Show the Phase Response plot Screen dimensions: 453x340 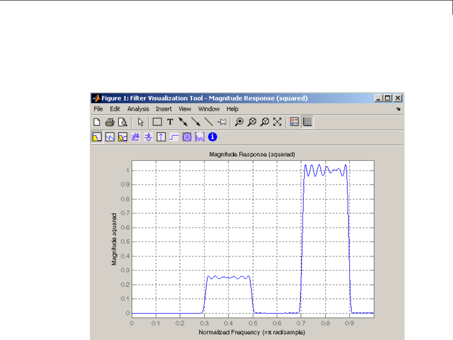(110, 137)
